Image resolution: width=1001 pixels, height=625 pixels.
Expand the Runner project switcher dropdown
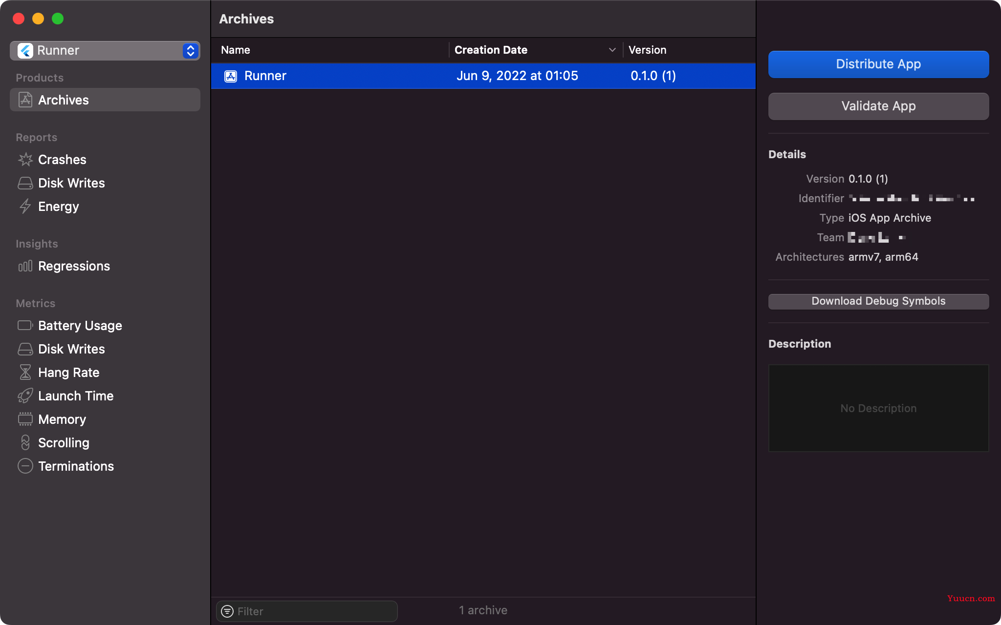(x=190, y=50)
